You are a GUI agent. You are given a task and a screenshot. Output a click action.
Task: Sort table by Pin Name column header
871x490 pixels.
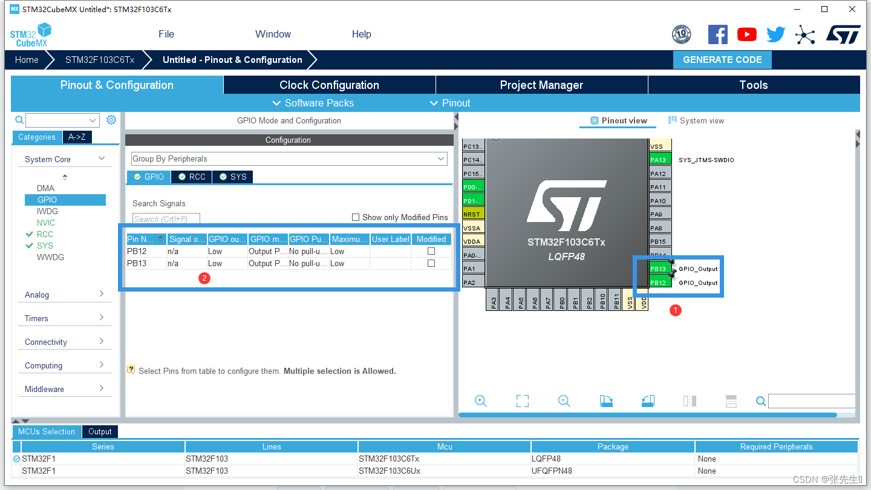146,239
